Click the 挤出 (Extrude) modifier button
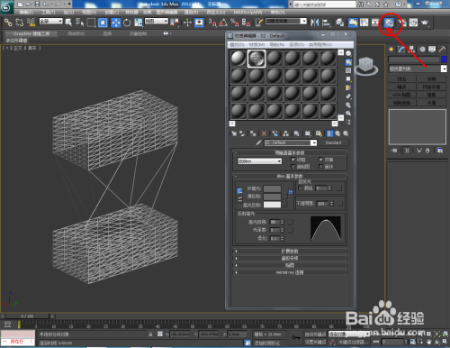Viewport: 450px width, 348px height. 401,79
